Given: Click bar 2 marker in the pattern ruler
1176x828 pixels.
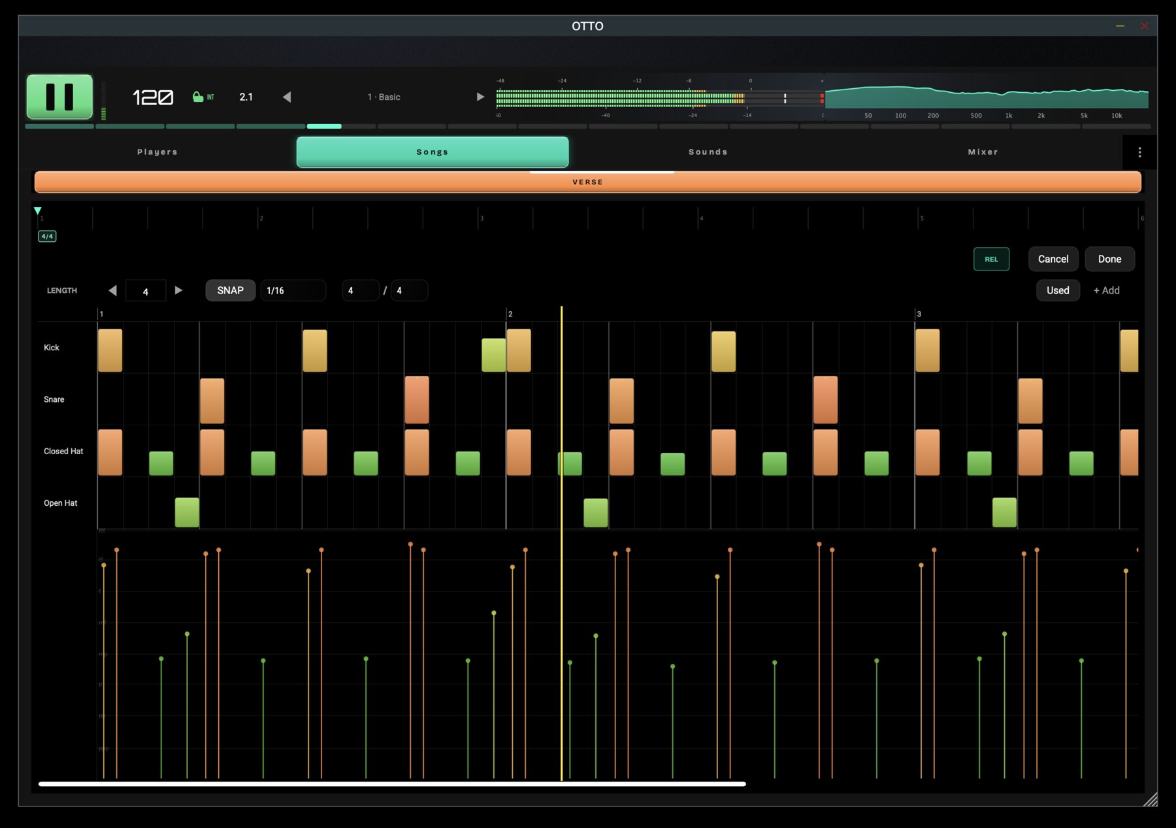Looking at the screenshot, I should 510,314.
